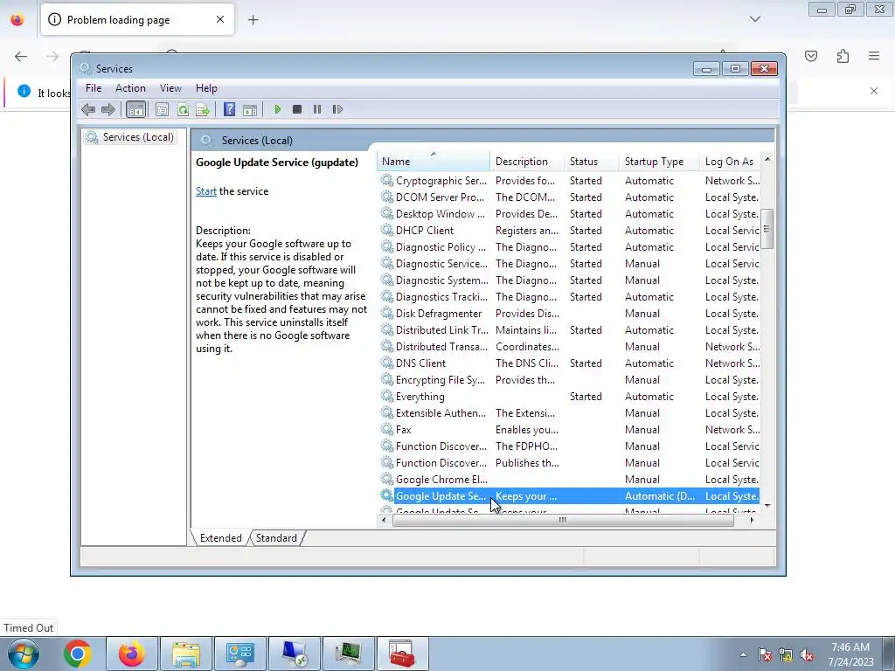Open the Properties toolbar icon

(162, 109)
